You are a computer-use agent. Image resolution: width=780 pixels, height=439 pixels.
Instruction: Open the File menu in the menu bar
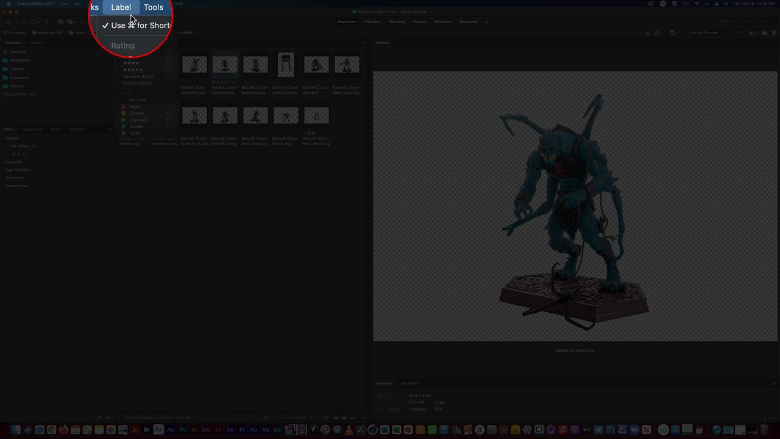64,4
